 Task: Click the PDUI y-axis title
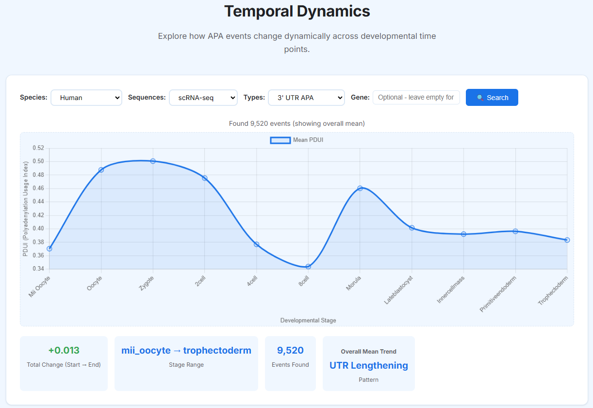click(x=26, y=208)
